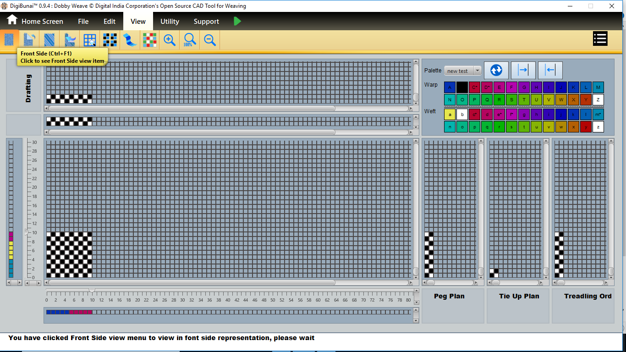Screen dimensions: 626x352
Task: Click the Front Side view icon
Action: (x=9, y=40)
